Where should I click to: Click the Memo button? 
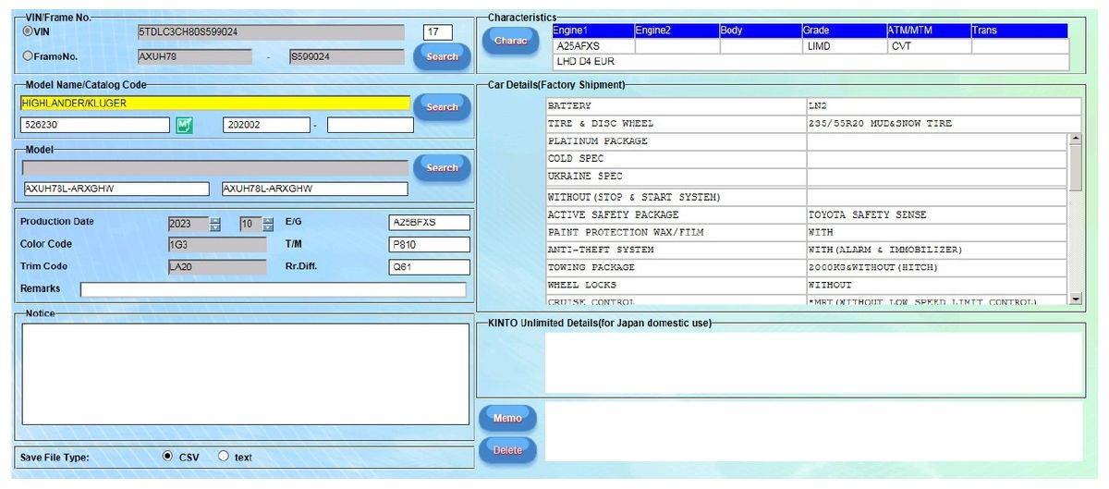point(507,418)
